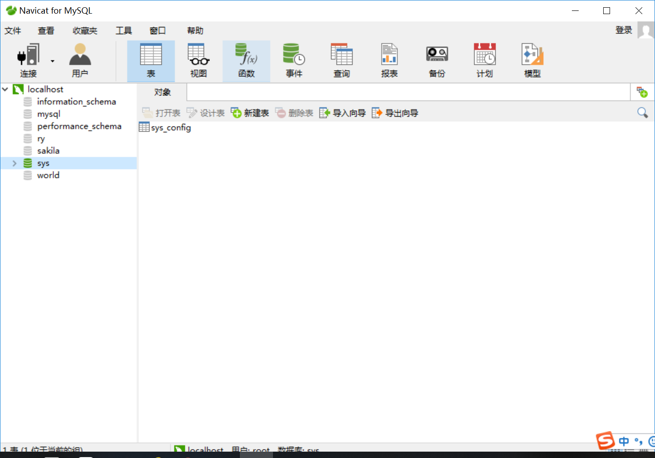Viewport: 655px width, 458px height.
Task: Open the 函数 (Functions) panel
Action: tap(246, 60)
